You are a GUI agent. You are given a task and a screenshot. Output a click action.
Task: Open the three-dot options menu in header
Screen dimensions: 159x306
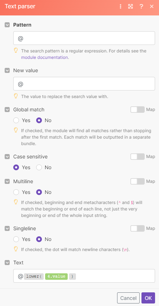tap(120, 6)
